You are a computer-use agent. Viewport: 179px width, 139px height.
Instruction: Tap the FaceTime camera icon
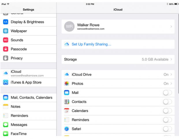click(5, 134)
